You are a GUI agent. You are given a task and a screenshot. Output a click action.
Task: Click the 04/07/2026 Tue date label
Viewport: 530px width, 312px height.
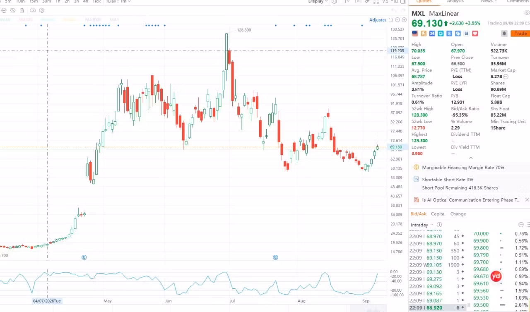[47, 301]
